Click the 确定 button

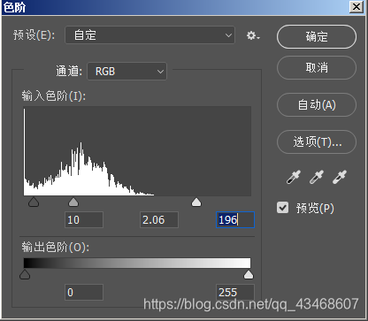coord(317,37)
